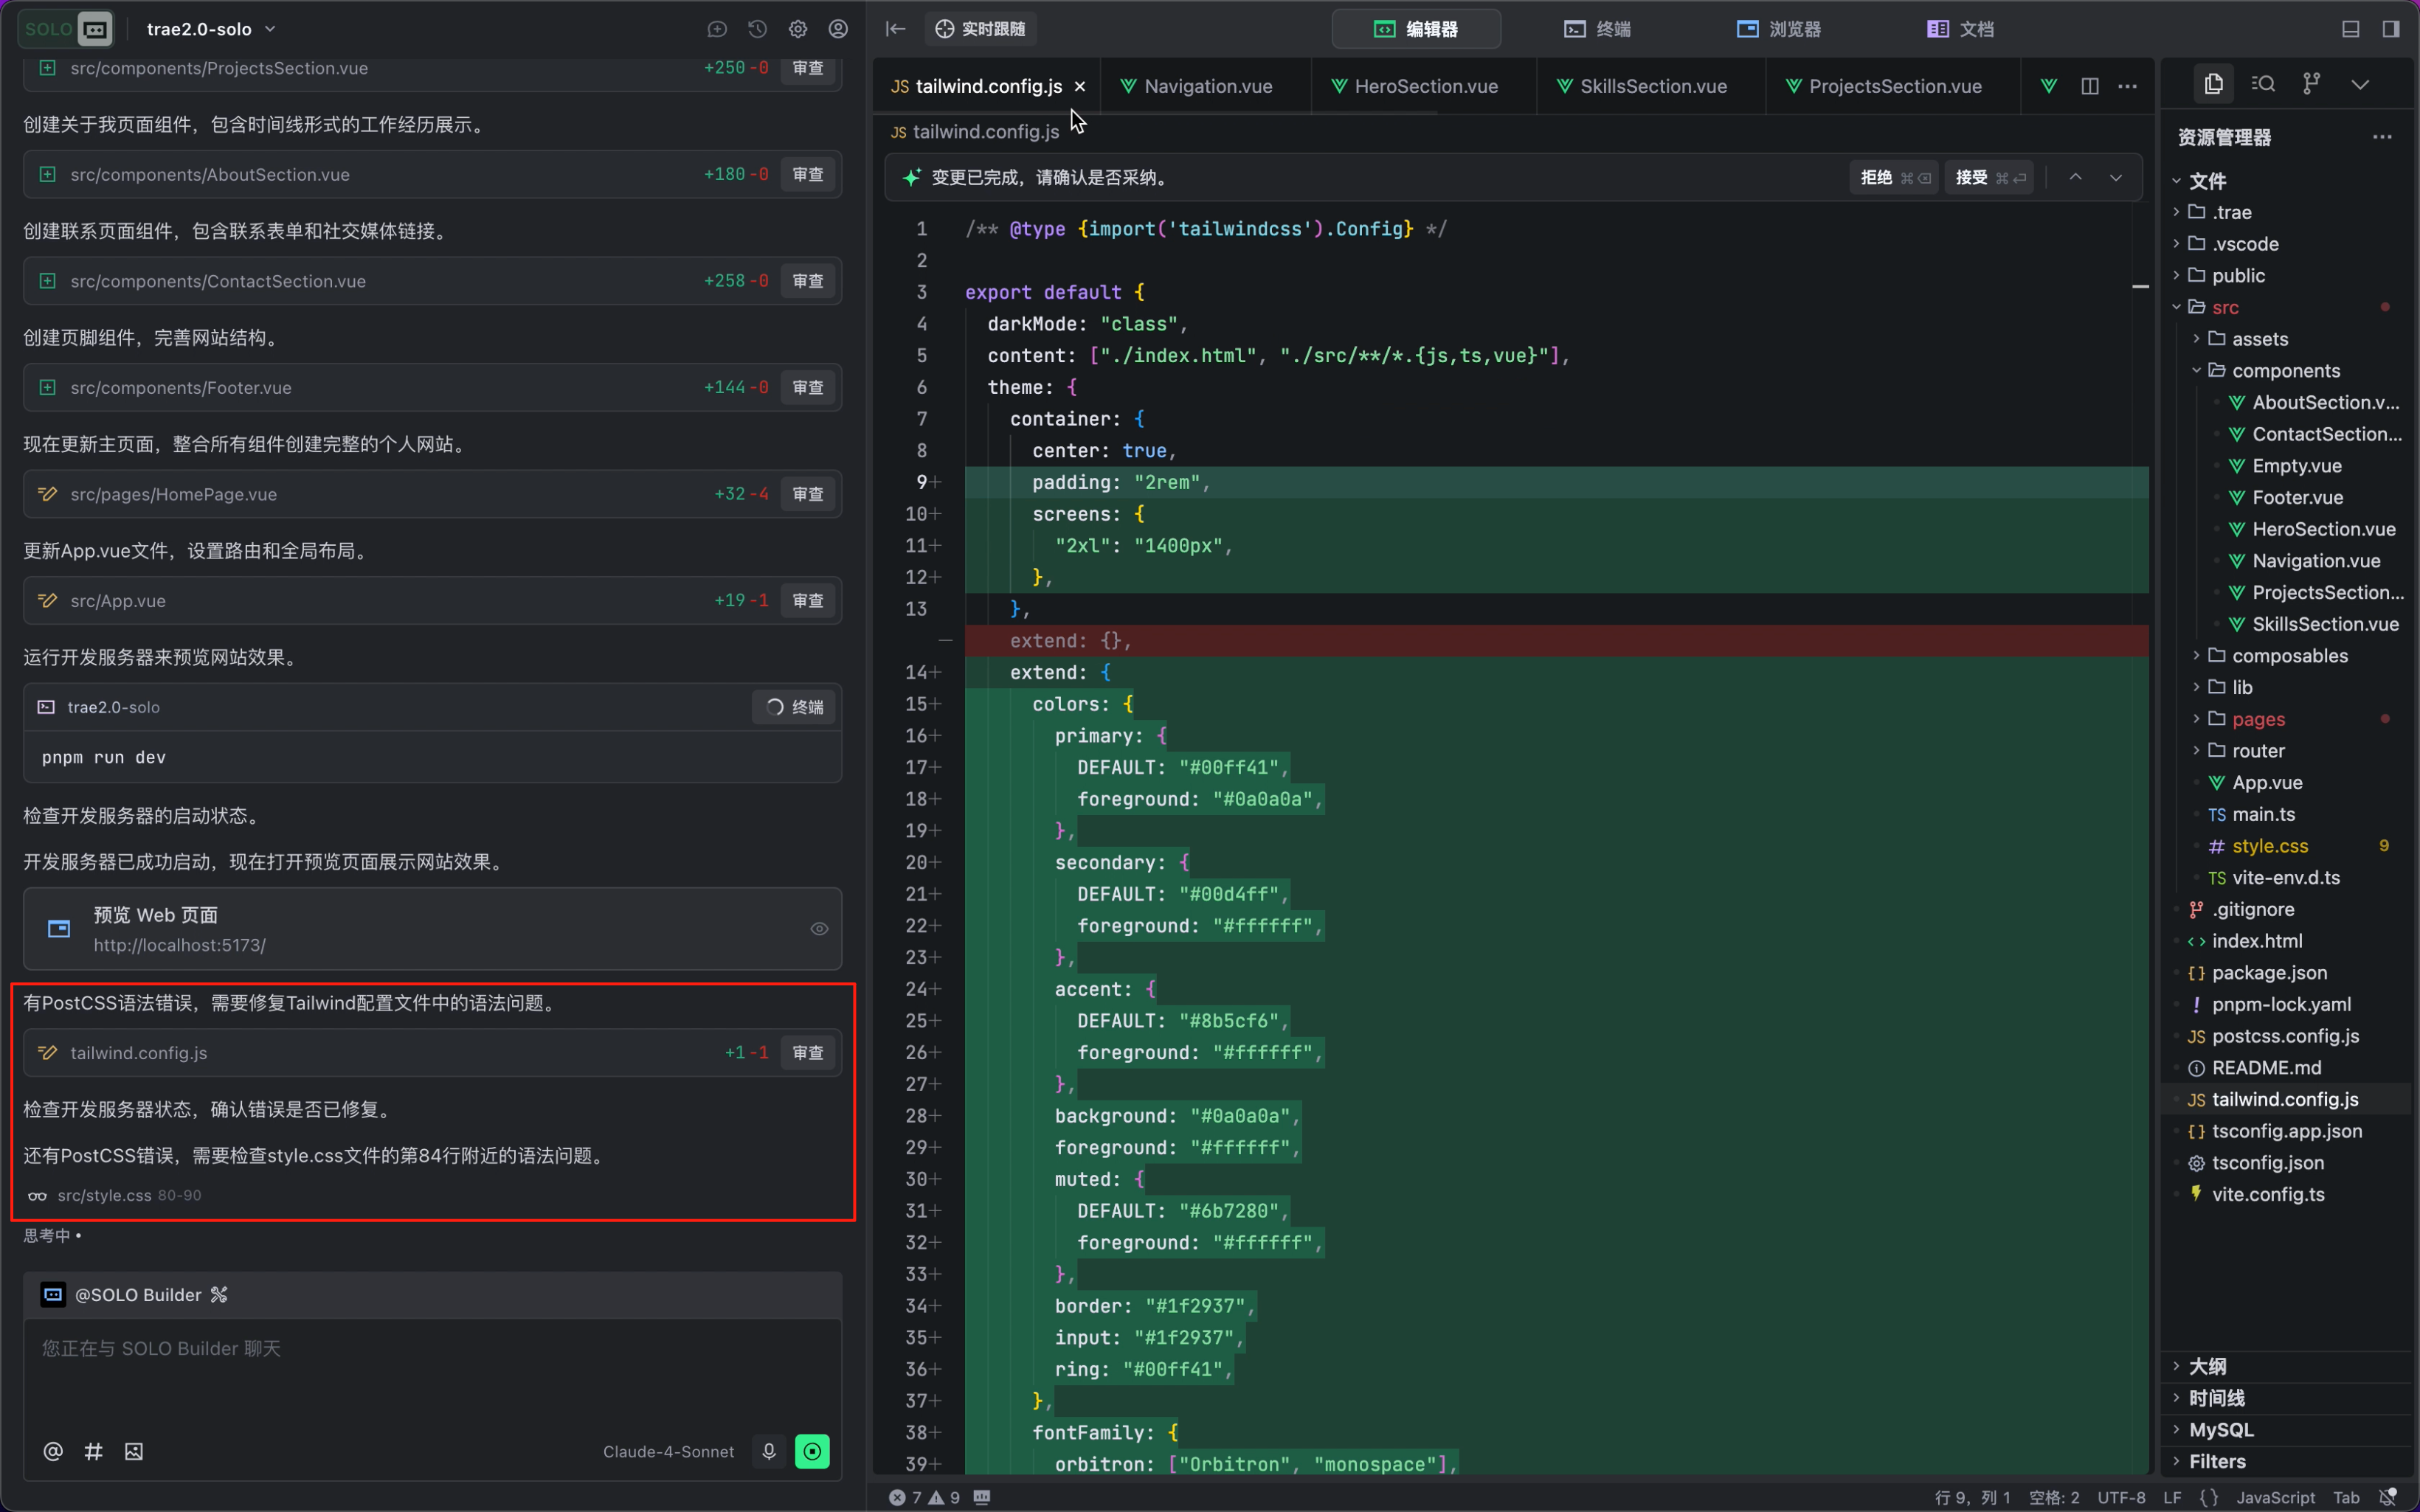
Task: Open the HeroSection.vue editor tab
Action: (1425, 86)
